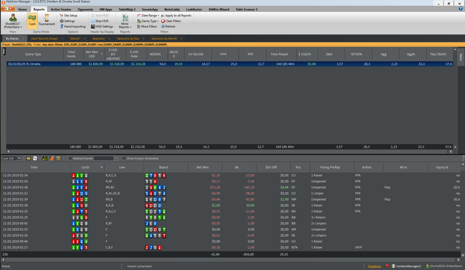Image resolution: width=465 pixels, height=270 pixels.
Task: Select Cash game mode
Action: (32, 21)
